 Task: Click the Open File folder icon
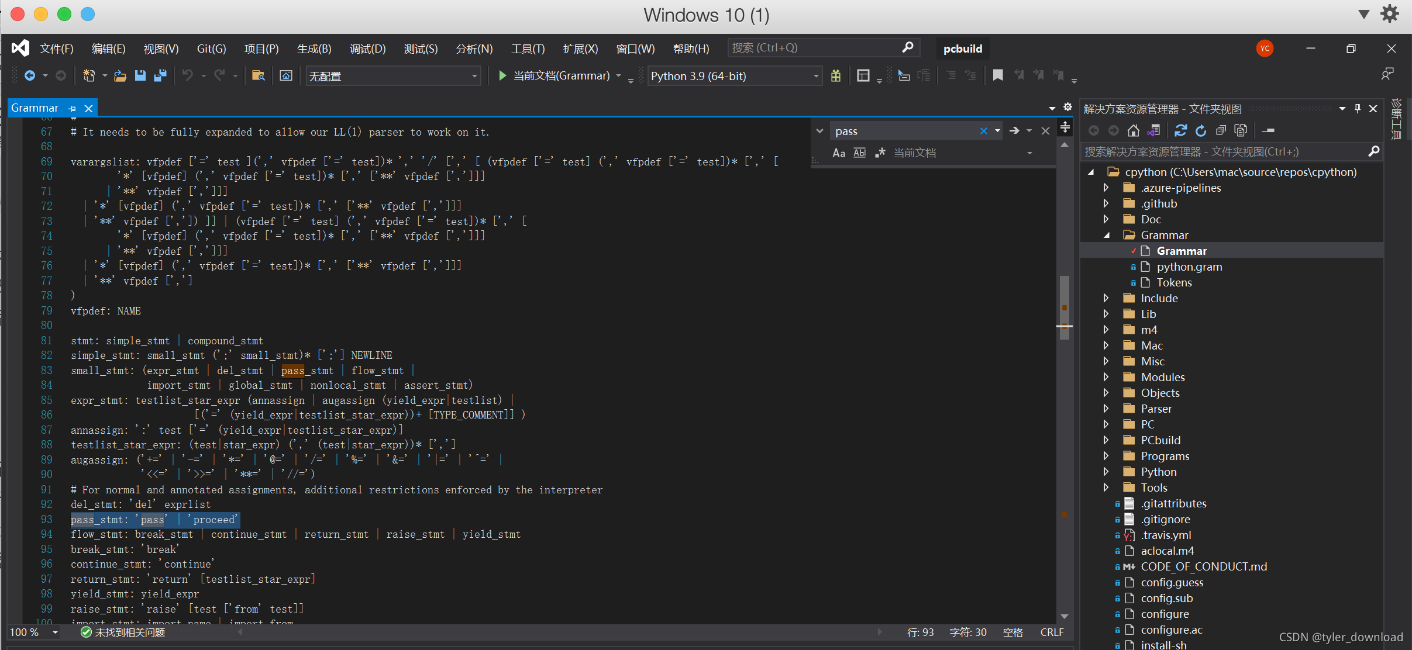120,75
